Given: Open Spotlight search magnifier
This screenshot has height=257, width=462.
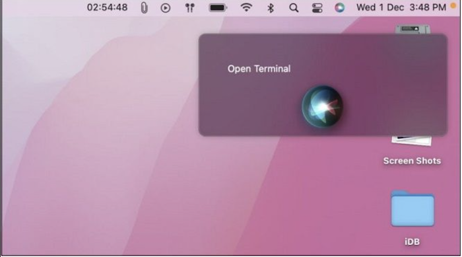Looking at the screenshot, I should (294, 8).
